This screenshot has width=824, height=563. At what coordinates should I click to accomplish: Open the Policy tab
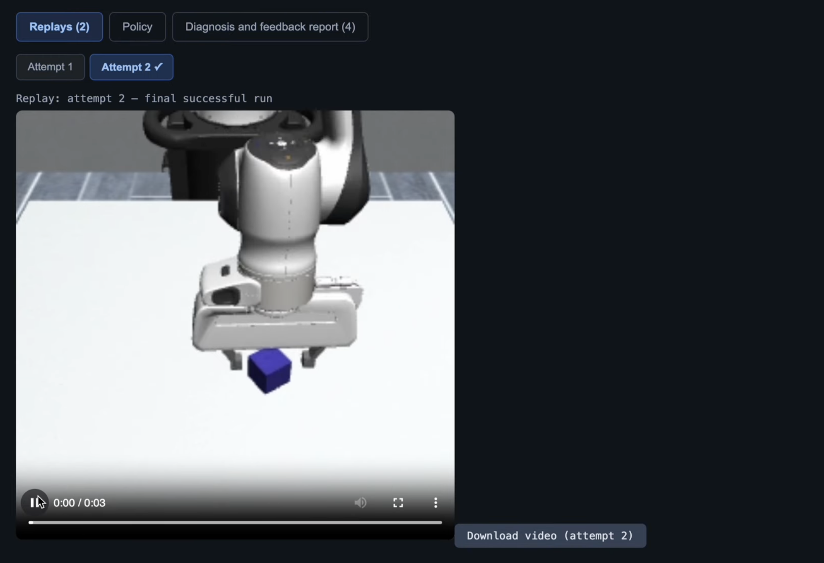(x=137, y=27)
